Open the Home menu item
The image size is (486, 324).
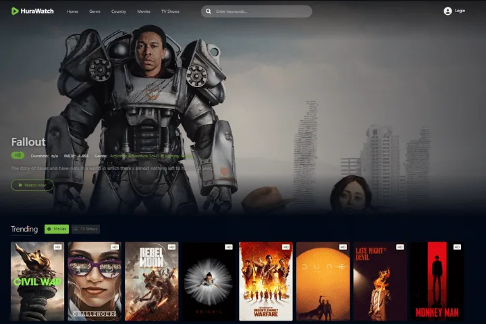(72, 11)
